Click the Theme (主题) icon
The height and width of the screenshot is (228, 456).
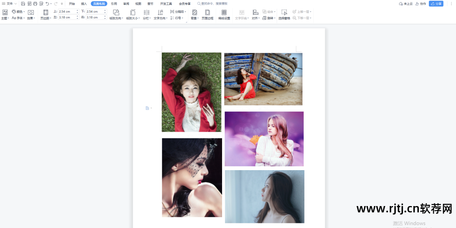pos(5,15)
